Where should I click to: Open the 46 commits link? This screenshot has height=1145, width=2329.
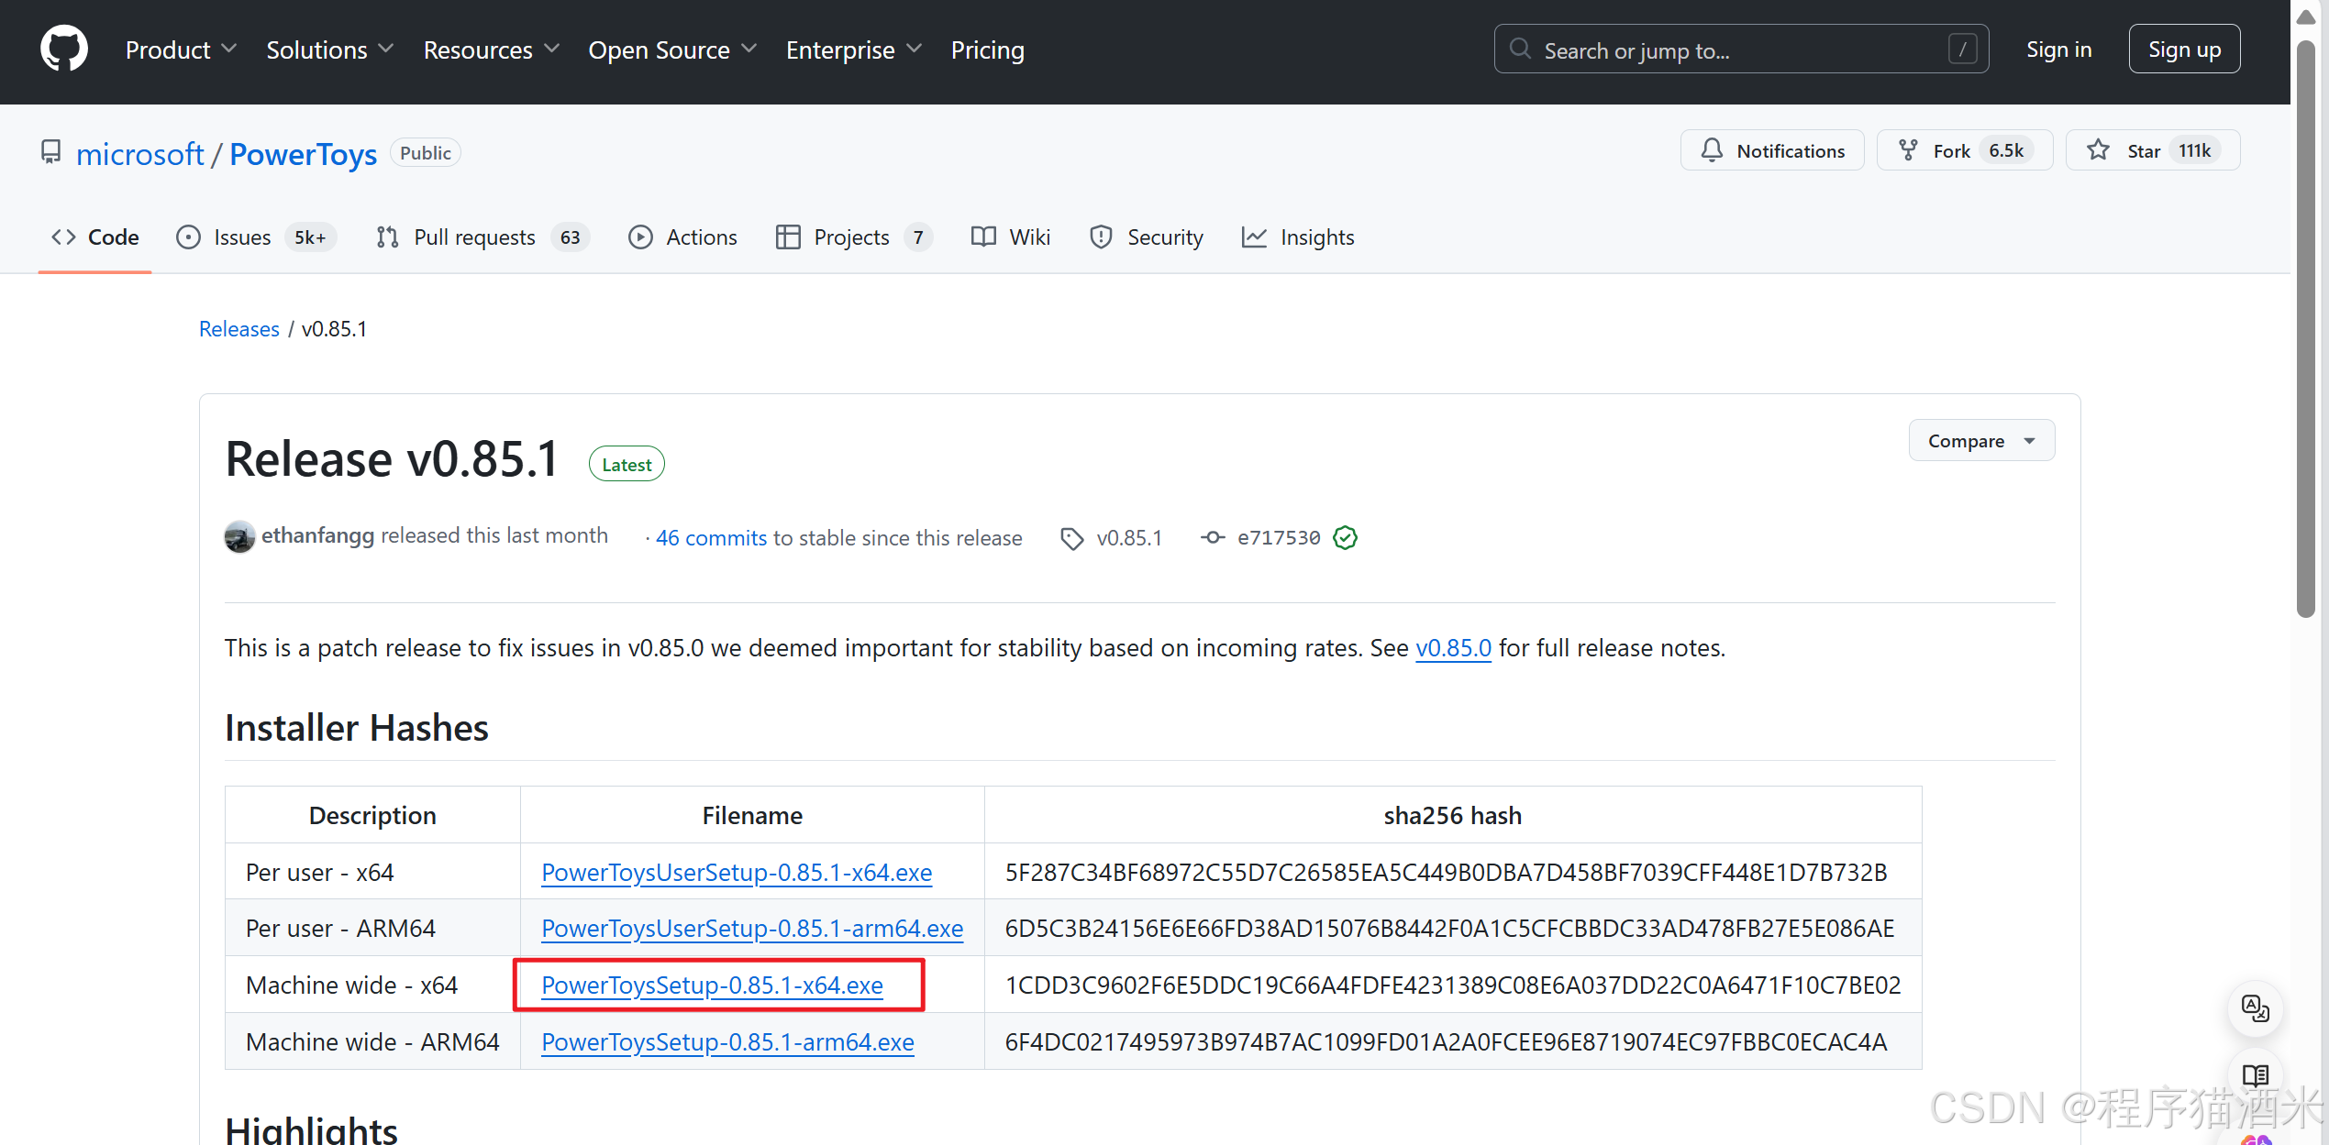711,538
